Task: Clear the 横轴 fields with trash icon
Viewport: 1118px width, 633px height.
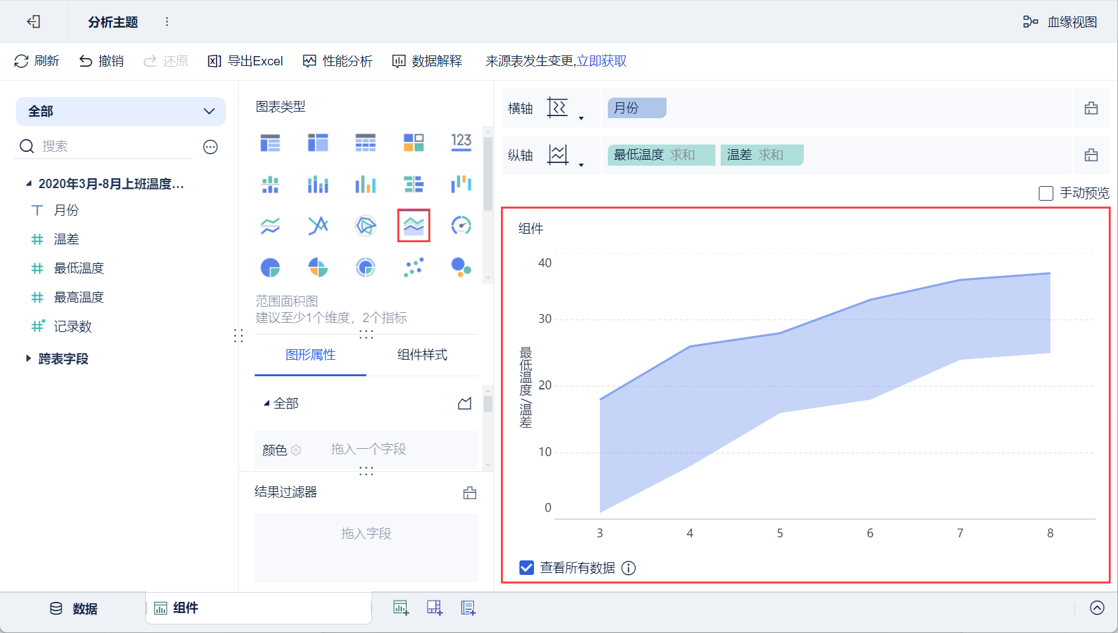Action: (1092, 108)
